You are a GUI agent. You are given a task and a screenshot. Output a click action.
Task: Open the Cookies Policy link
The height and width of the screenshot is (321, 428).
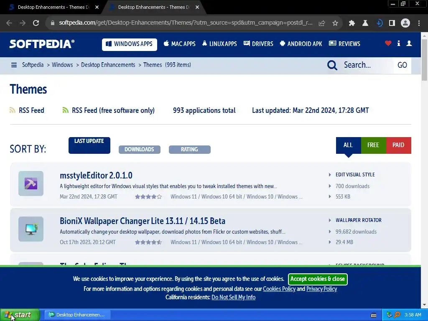(279, 289)
